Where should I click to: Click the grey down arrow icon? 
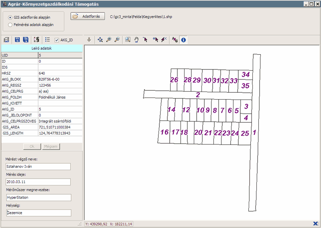[89, 39]
